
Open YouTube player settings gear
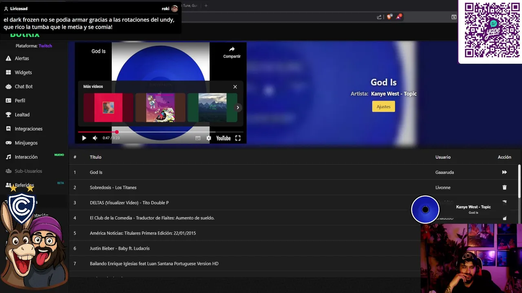click(209, 138)
